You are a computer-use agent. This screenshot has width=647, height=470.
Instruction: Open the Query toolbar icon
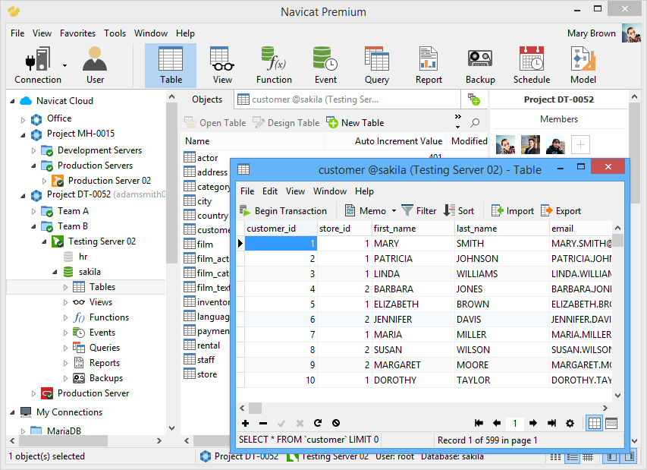click(377, 65)
